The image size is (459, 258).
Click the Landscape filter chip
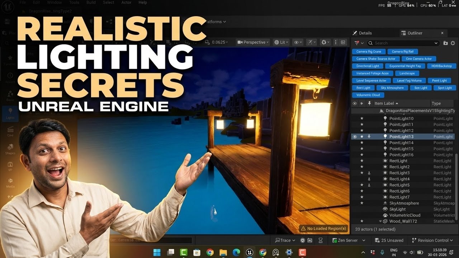(x=407, y=73)
